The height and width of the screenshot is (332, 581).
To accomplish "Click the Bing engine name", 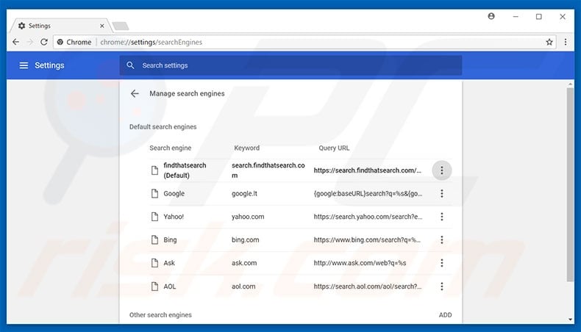I will point(170,240).
